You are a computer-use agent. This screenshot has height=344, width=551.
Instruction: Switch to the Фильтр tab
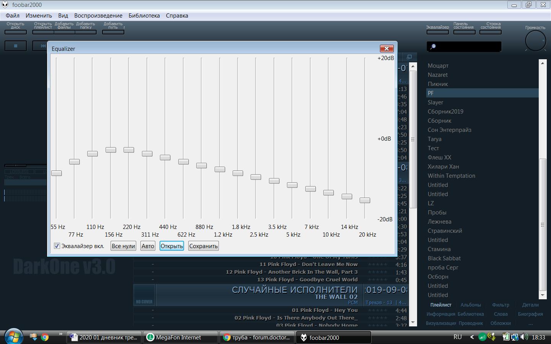click(500, 305)
